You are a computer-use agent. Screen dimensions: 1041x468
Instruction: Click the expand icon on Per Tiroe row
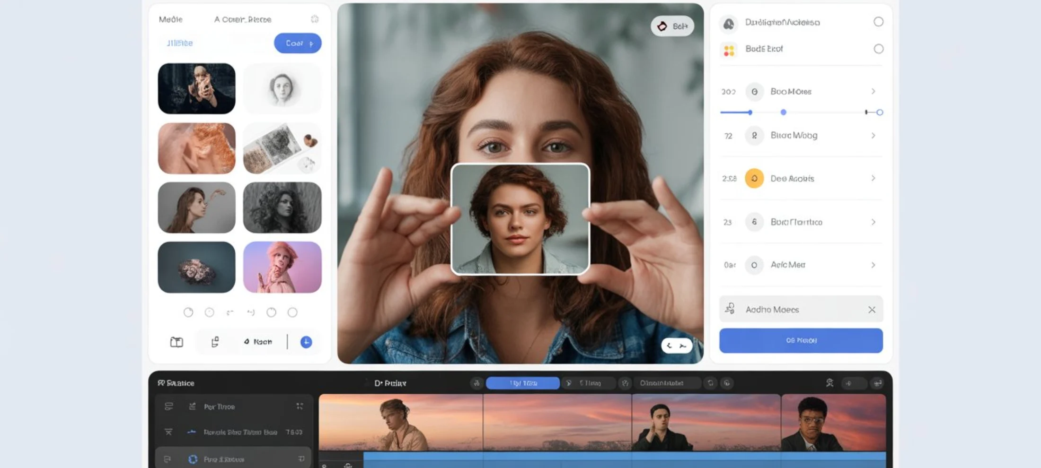[x=300, y=406]
